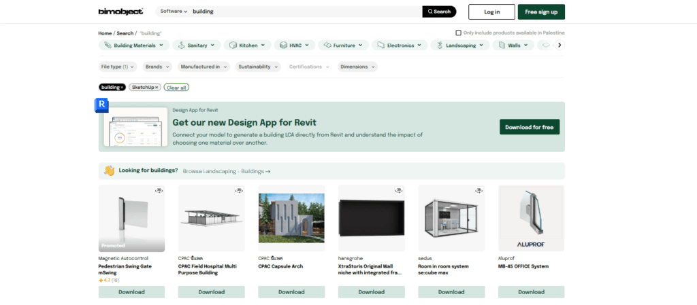Click 3D view icon on Pedestrian Swing Gate
Viewport: 697px width, 305px height.
(159, 191)
